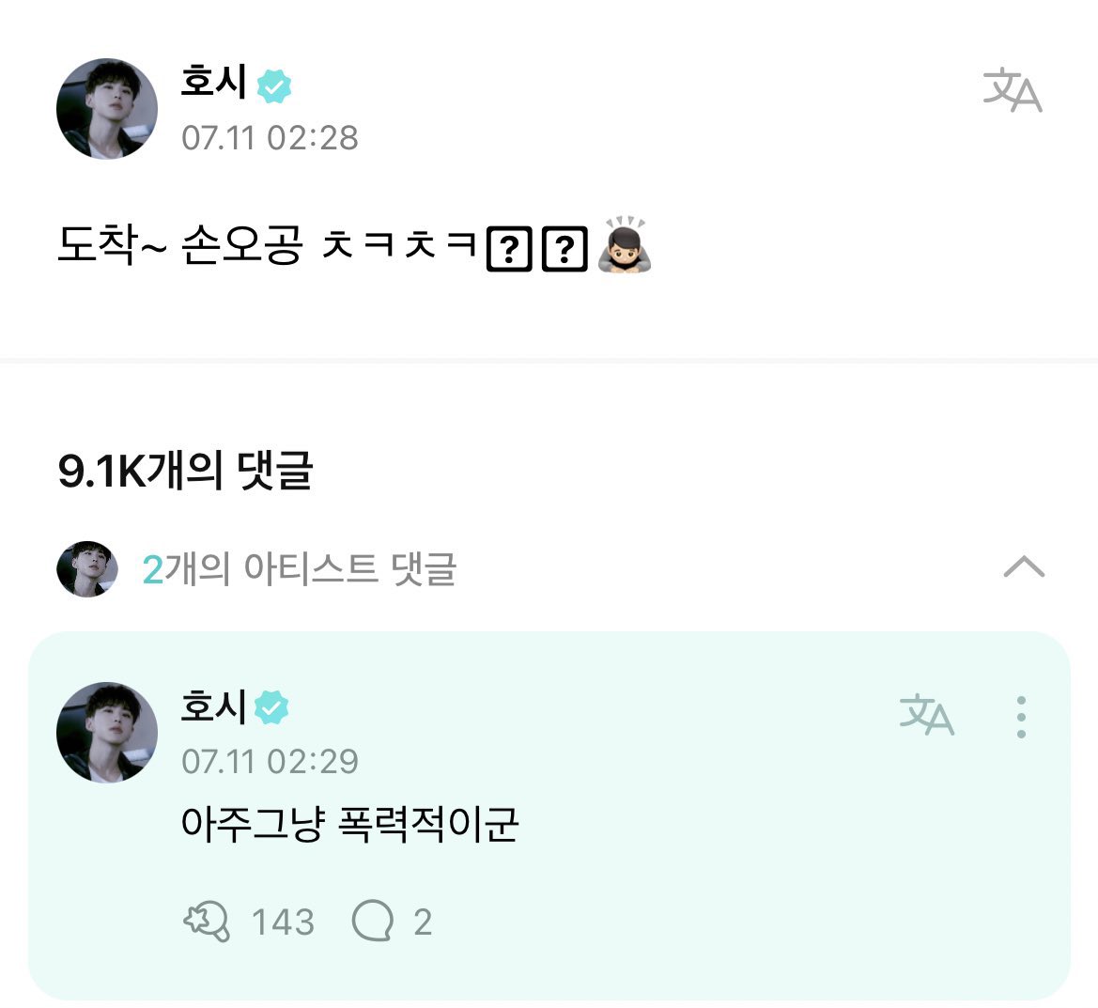The image size is (1098, 1008).
Task: Open replies via speech bubble icon
Action: 372,921
